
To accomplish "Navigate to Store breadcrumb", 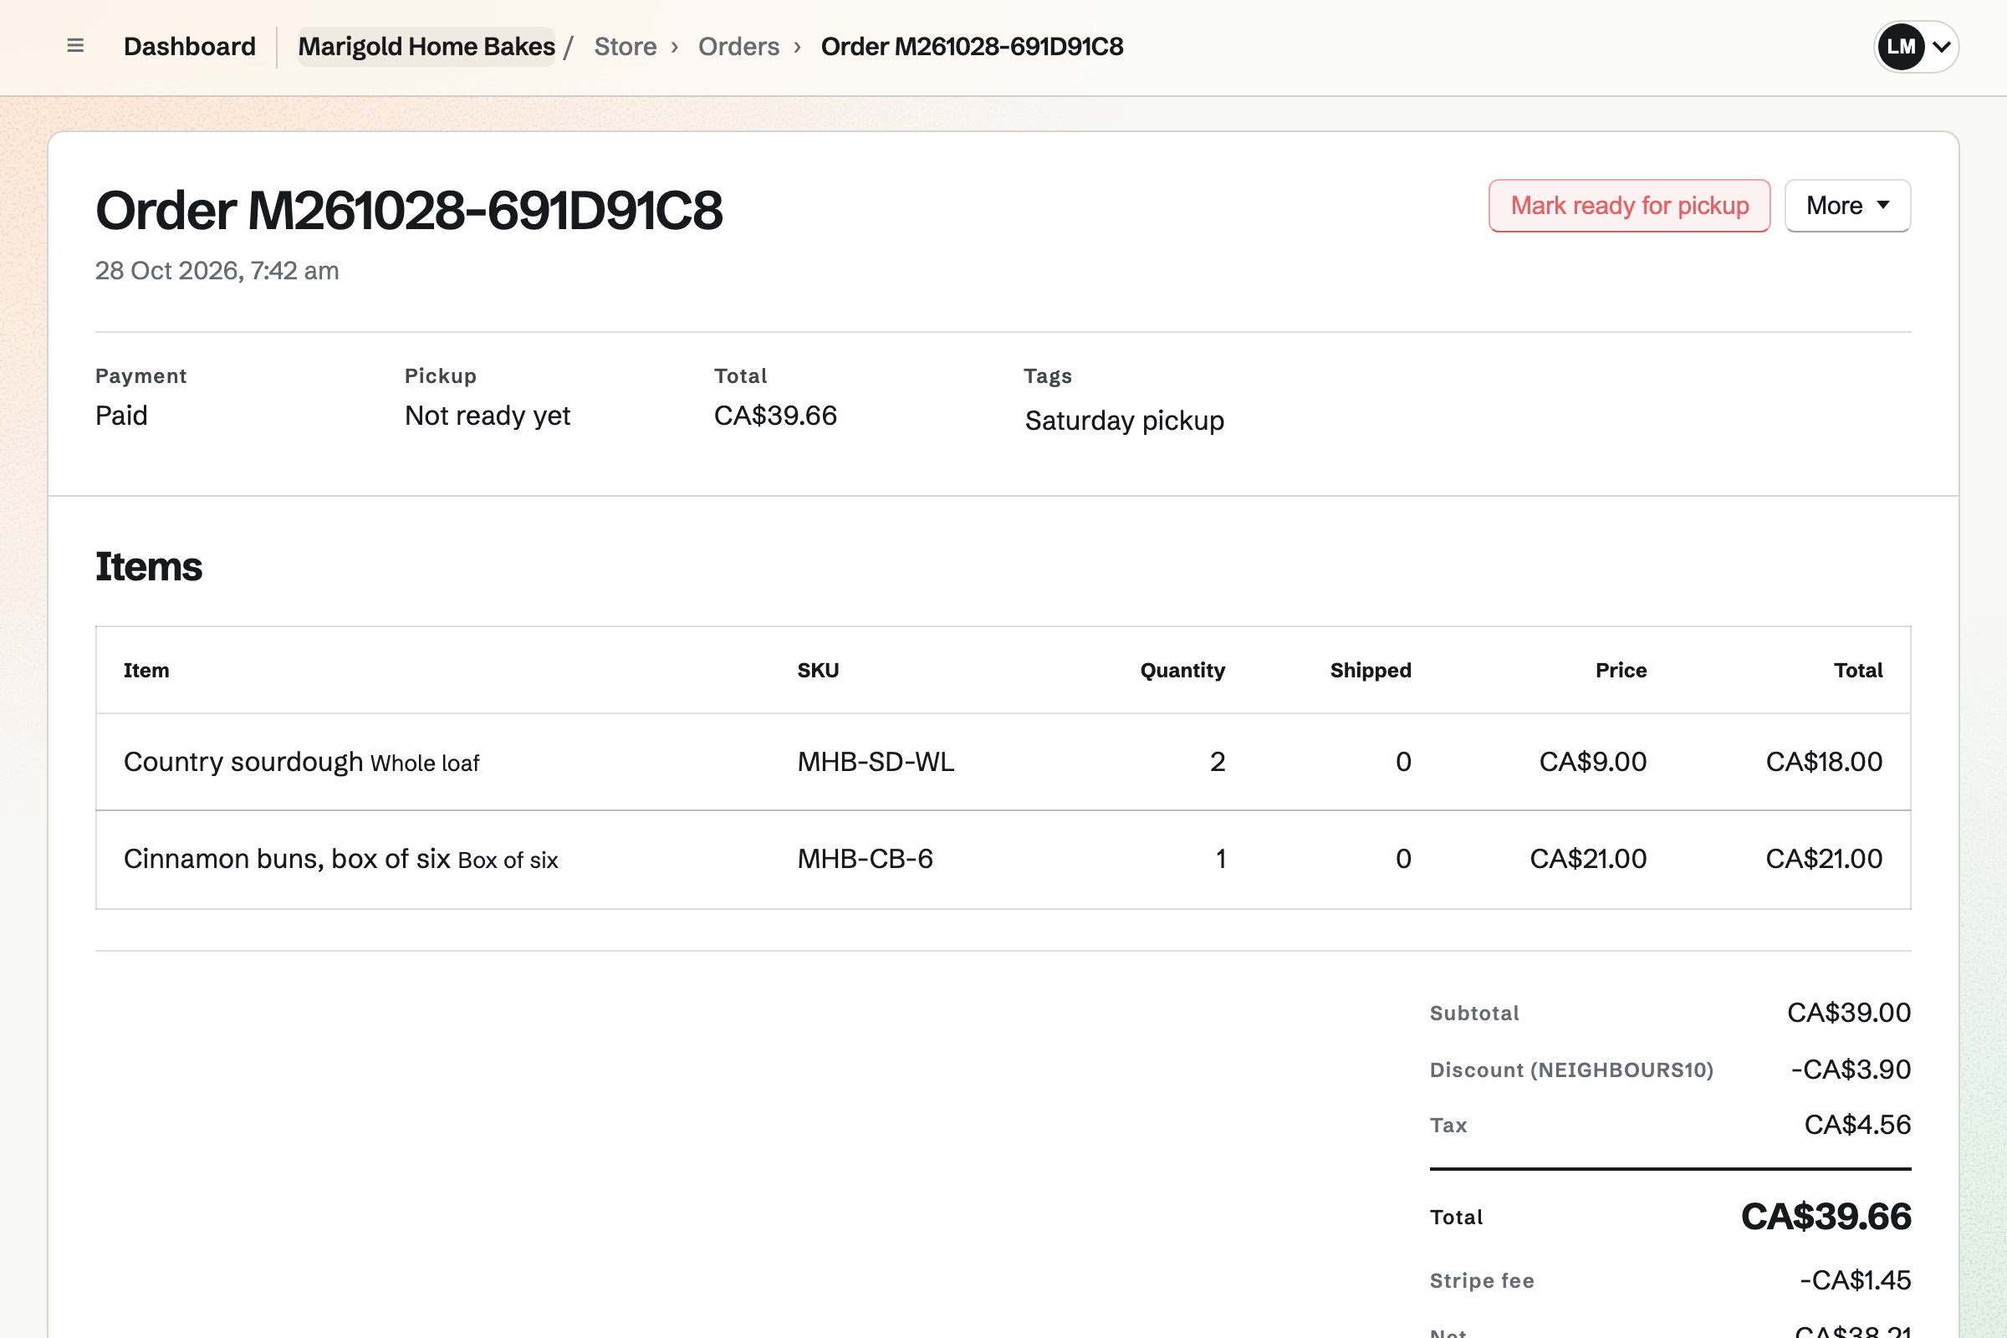I will click(x=626, y=46).
